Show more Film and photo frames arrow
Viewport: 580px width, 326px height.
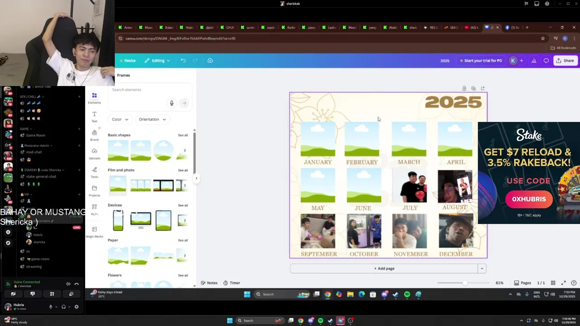pyautogui.click(x=184, y=185)
